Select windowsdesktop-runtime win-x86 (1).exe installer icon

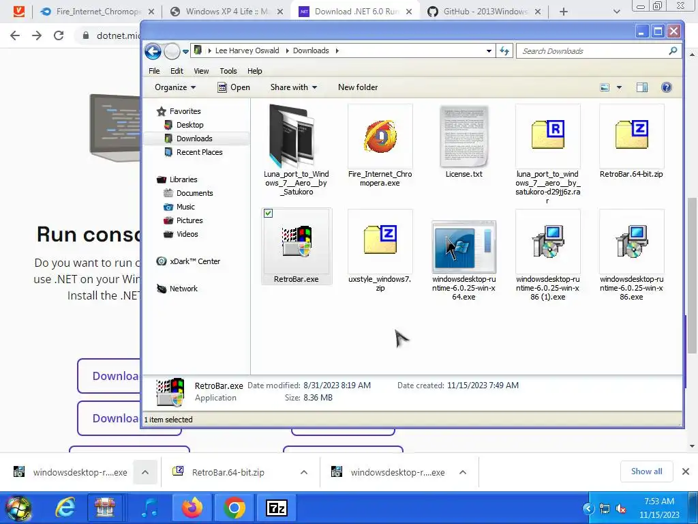coord(547,241)
